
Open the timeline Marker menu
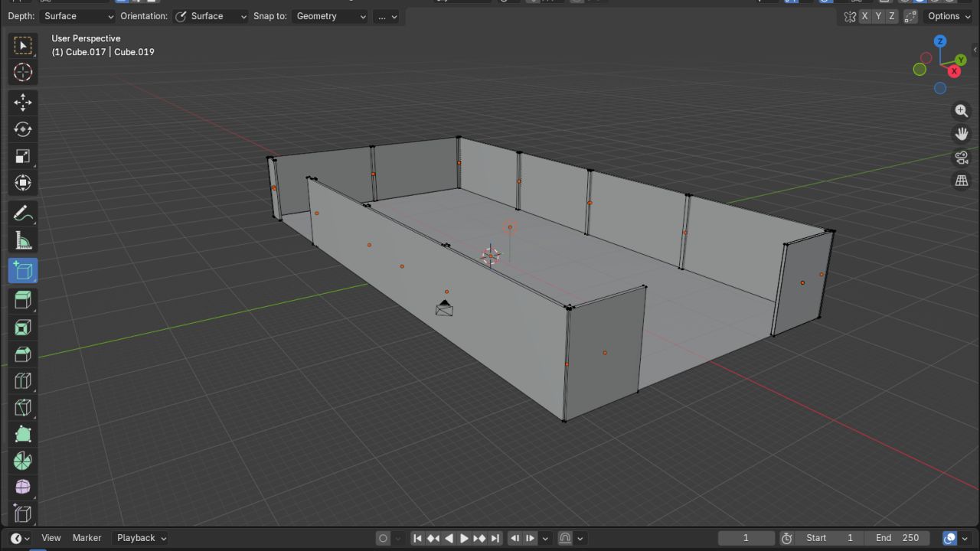pos(87,538)
